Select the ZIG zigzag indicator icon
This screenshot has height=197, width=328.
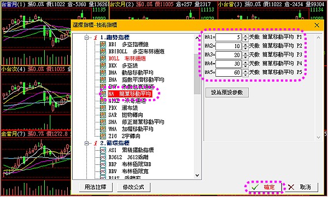coord(103,136)
